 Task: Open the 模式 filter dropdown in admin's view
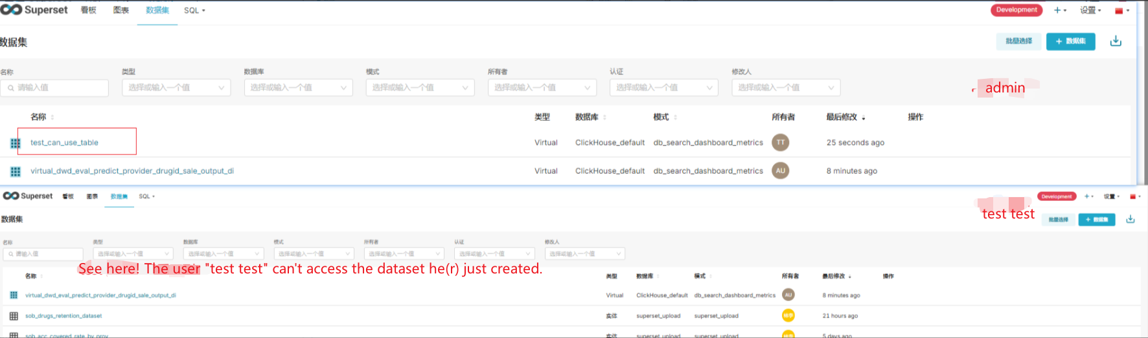point(420,87)
